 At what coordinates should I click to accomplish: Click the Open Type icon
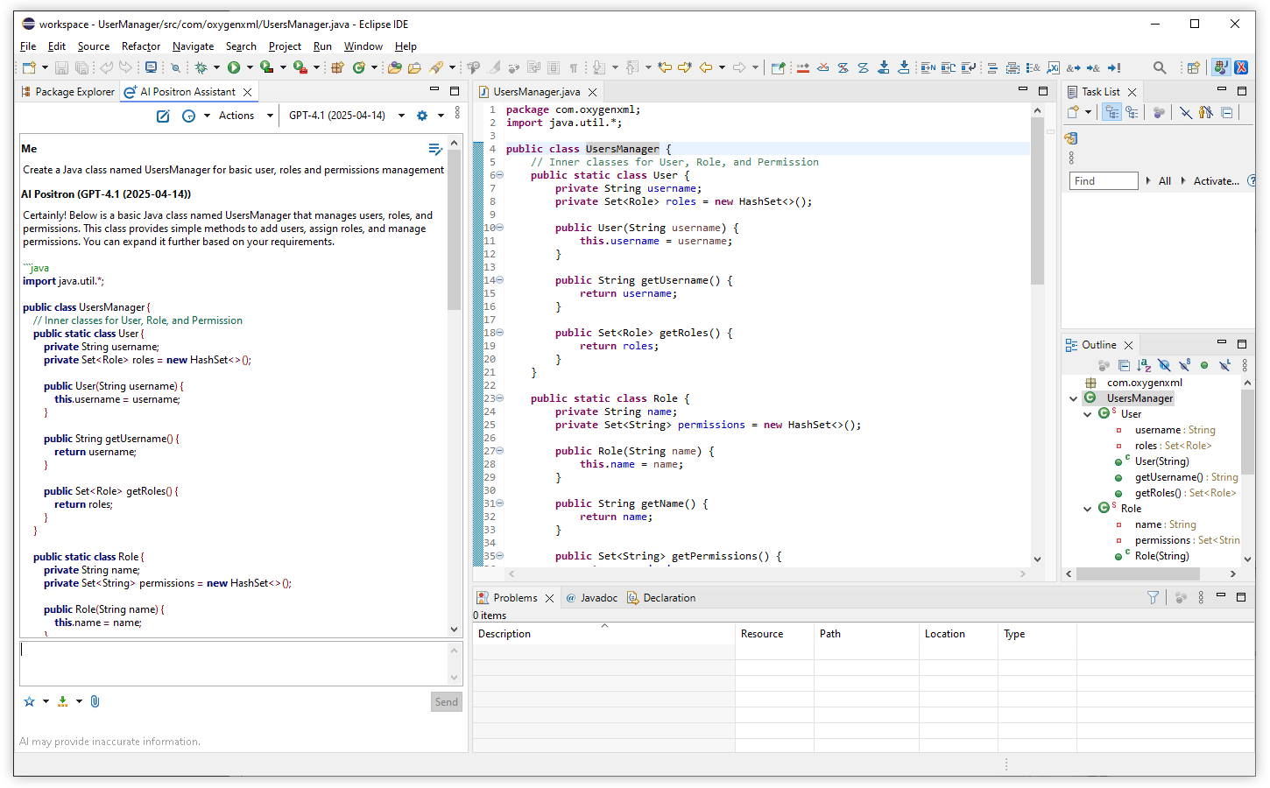[x=395, y=67]
